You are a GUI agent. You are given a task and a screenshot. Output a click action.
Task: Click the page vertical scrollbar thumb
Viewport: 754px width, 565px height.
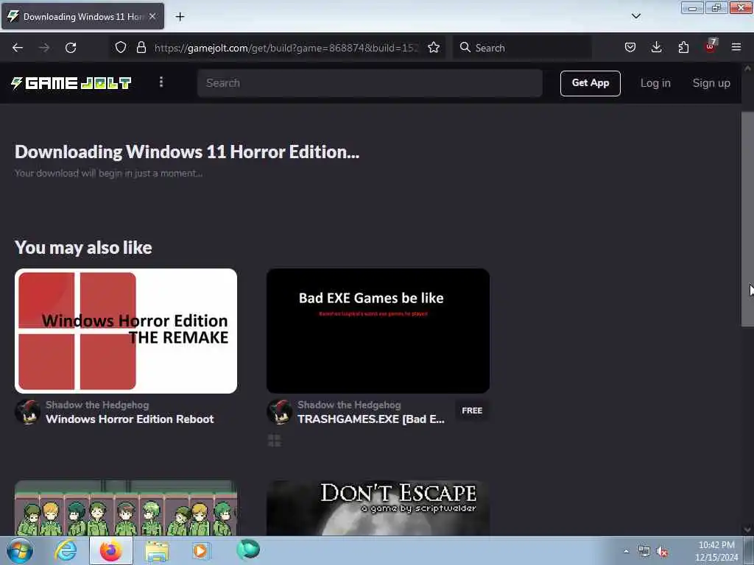(747, 219)
